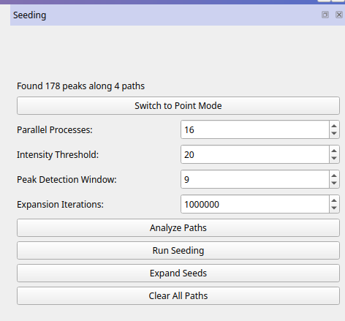Click the Expansion Iterations label
This screenshot has height=321, width=345.
[60, 205]
